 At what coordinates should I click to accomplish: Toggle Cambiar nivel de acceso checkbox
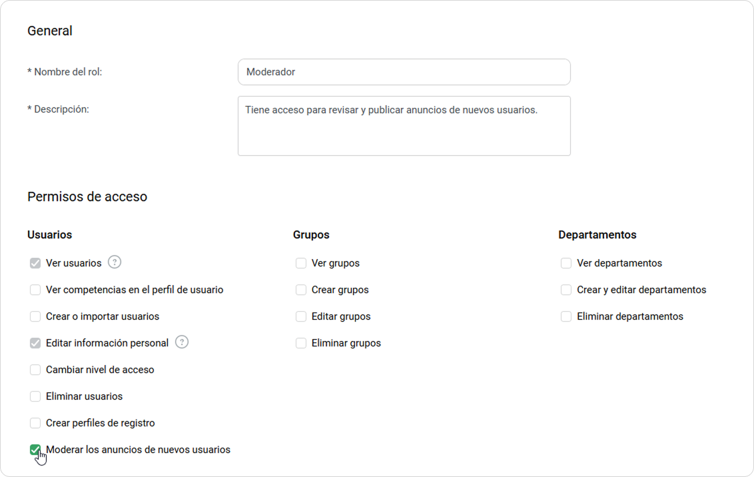point(35,370)
